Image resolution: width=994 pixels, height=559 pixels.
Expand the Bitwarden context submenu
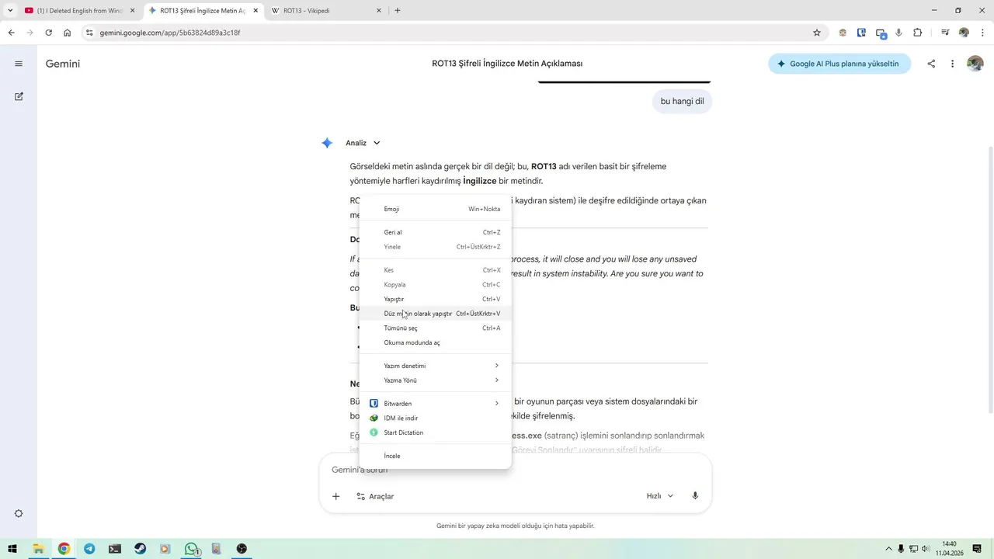click(x=436, y=404)
